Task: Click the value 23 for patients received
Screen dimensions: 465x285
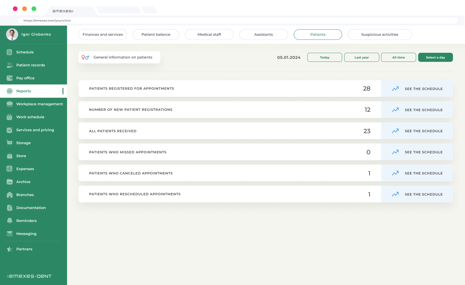Action: click(x=367, y=131)
